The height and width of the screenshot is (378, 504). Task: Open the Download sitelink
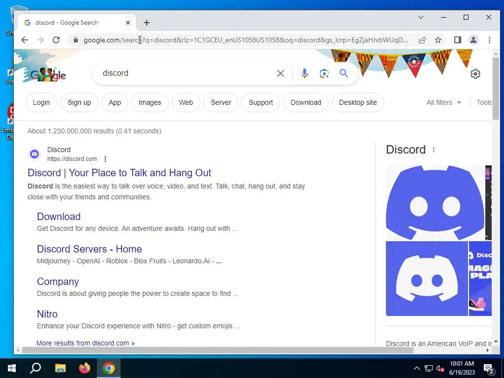[x=59, y=217]
